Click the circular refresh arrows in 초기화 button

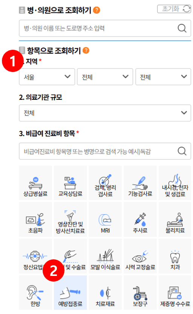pos(186,9)
